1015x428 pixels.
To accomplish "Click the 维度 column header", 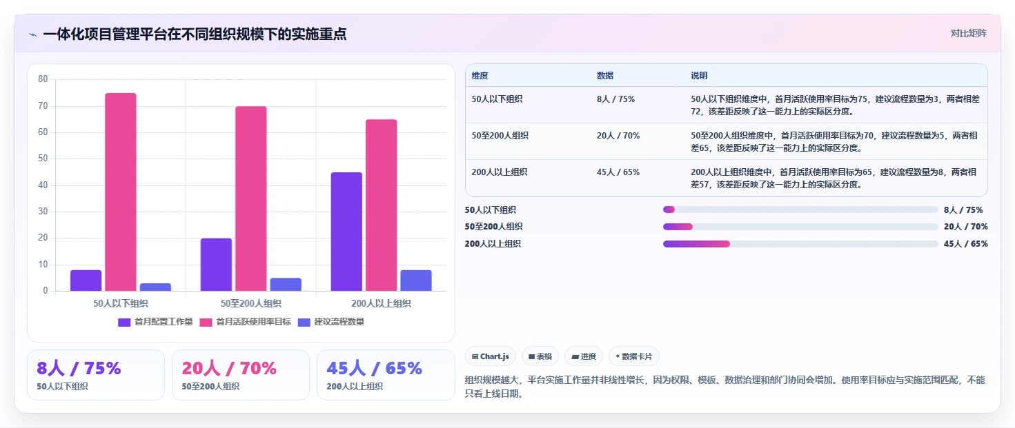I will click(x=480, y=76).
